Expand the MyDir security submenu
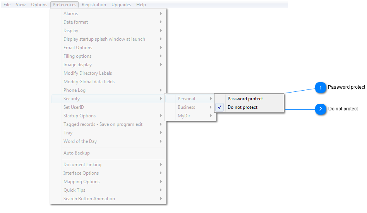This screenshot has width=367, height=213. 190,116
